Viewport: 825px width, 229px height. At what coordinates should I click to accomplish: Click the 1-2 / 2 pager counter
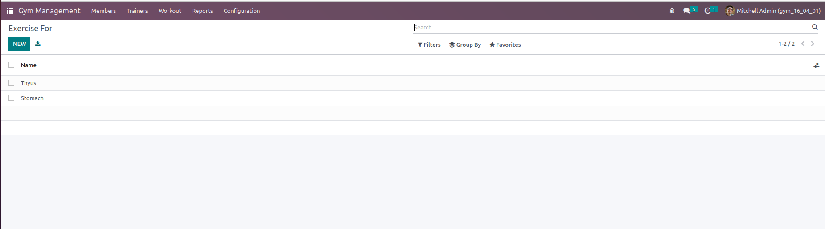786,44
